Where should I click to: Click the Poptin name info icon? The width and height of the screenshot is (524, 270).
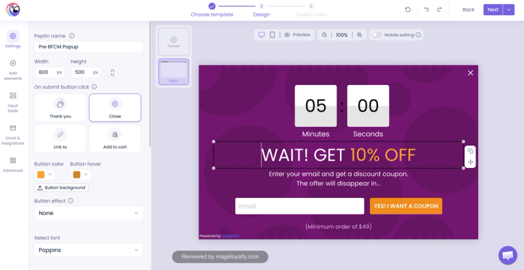(x=71, y=36)
